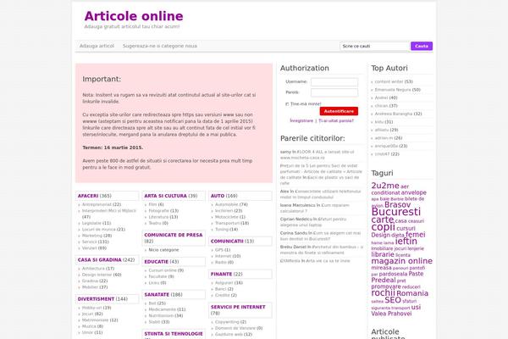Open the COMUNICATII category
508x339 pixels.
pos(227,242)
